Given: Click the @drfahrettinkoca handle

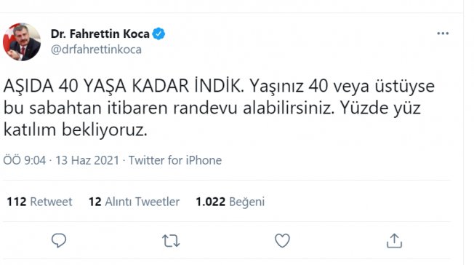Looking at the screenshot, I should click(x=96, y=50).
